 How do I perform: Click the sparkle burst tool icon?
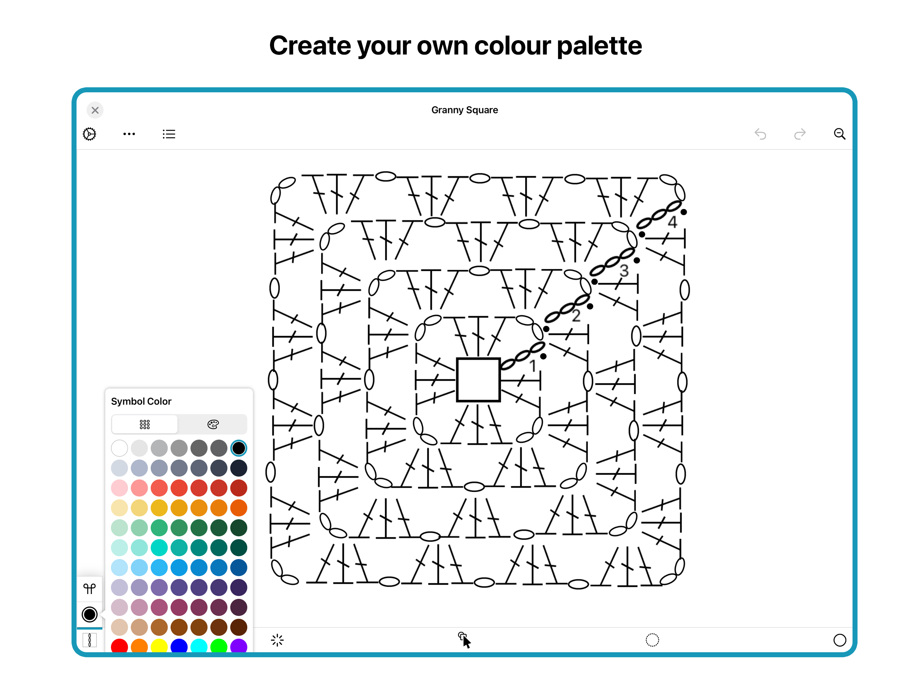277,640
